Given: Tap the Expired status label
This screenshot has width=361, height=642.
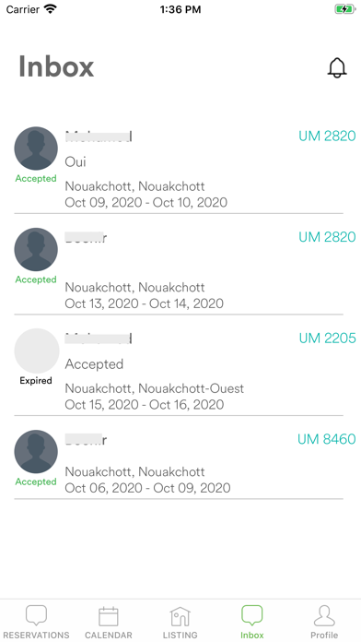Looking at the screenshot, I should tap(36, 381).
